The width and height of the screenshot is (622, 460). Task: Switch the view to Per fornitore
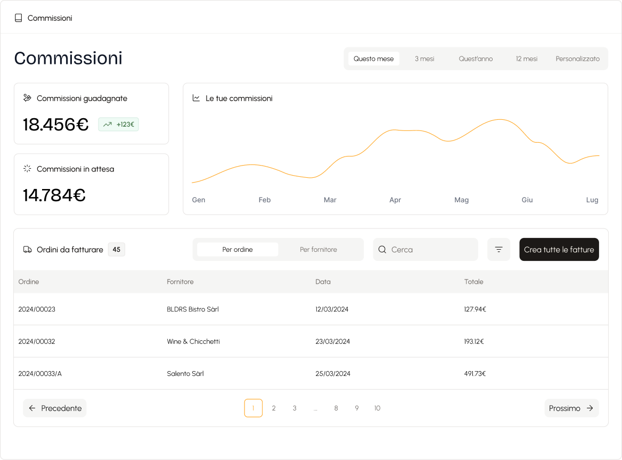(x=318, y=250)
